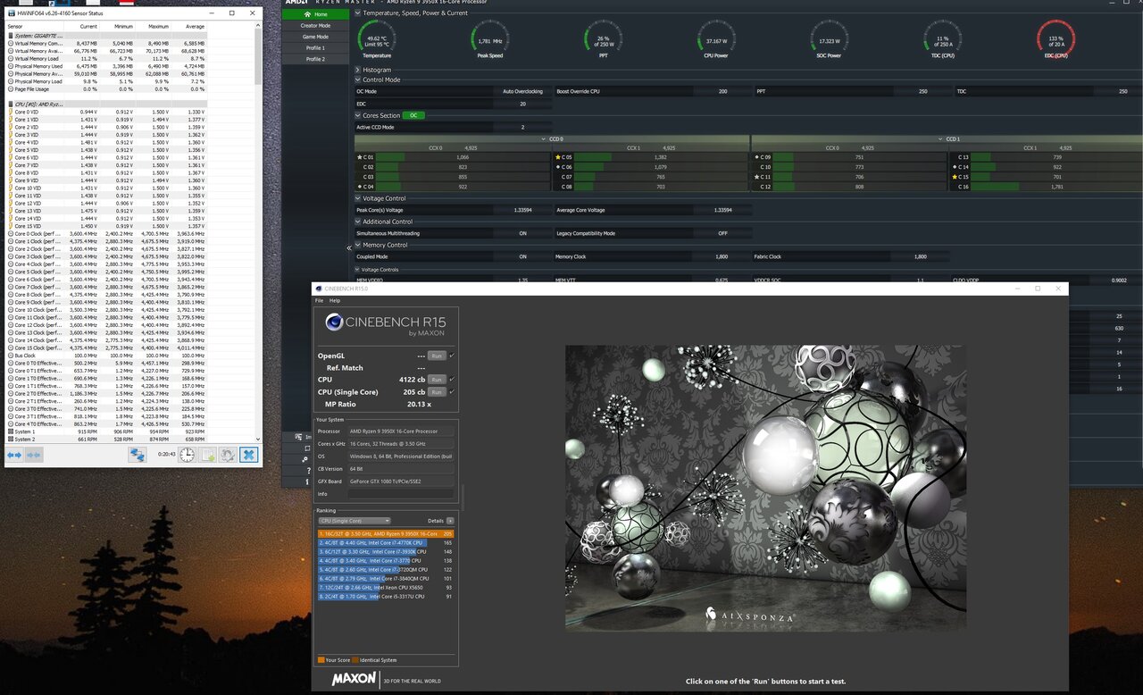Image resolution: width=1143 pixels, height=695 pixels.
Task: Click HWiNFO greyed collapse arrows icon
Action: [x=34, y=455]
